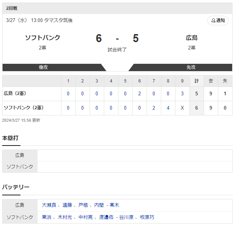
Task: Click the 安 column header
Action: [x=211, y=81]
